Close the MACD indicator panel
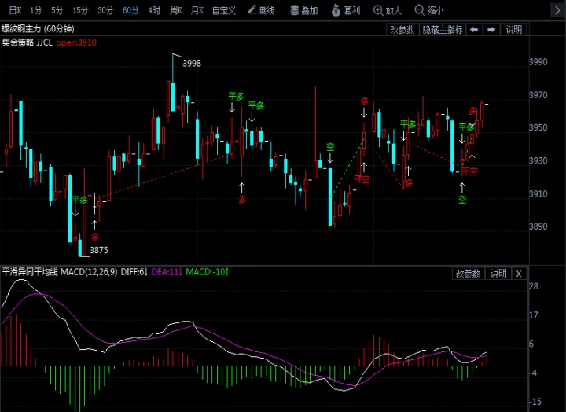The height and width of the screenshot is (412, 566). coord(519,274)
